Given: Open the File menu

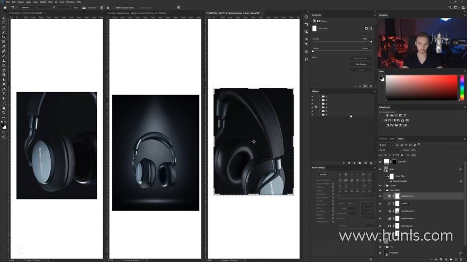Looking at the screenshot, I should (x=8, y=2).
